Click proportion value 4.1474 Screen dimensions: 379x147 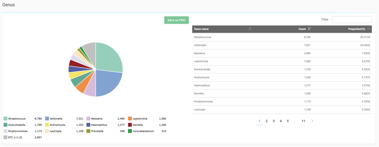point(366,77)
